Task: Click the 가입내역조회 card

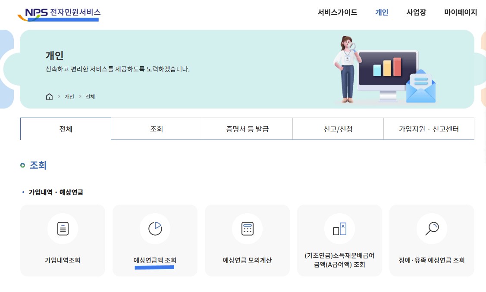Action: (63, 240)
